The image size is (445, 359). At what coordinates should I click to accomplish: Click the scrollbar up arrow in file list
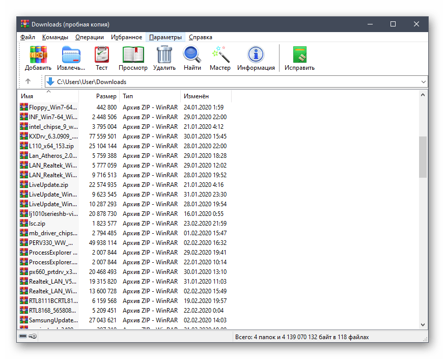(423, 95)
